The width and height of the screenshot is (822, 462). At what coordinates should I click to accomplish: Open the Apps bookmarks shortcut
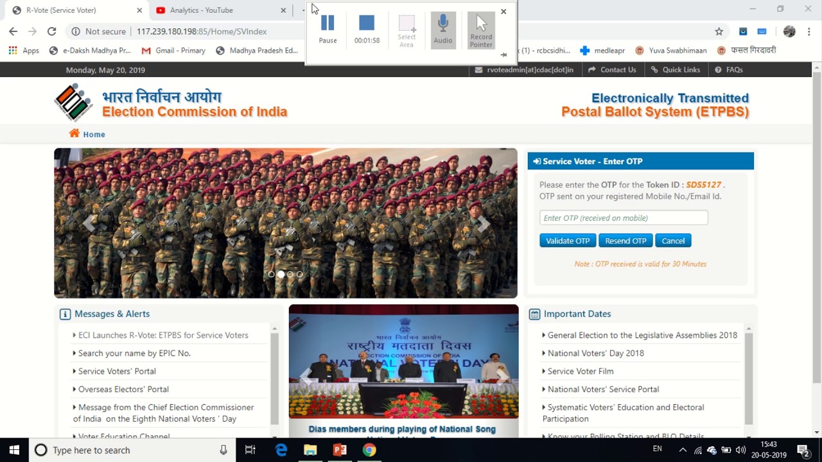point(24,51)
